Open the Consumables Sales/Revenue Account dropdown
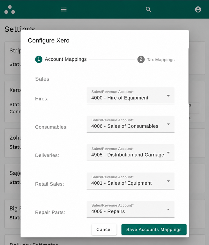This screenshot has height=245, width=209. pyautogui.click(x=130, y=124)
